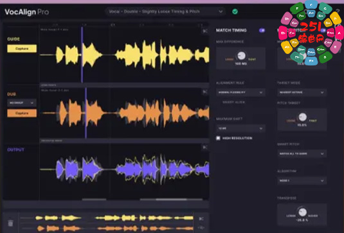Click the playhead marker in Guide track
Viewport: 344px width, 233px height.
click(82, 55)
